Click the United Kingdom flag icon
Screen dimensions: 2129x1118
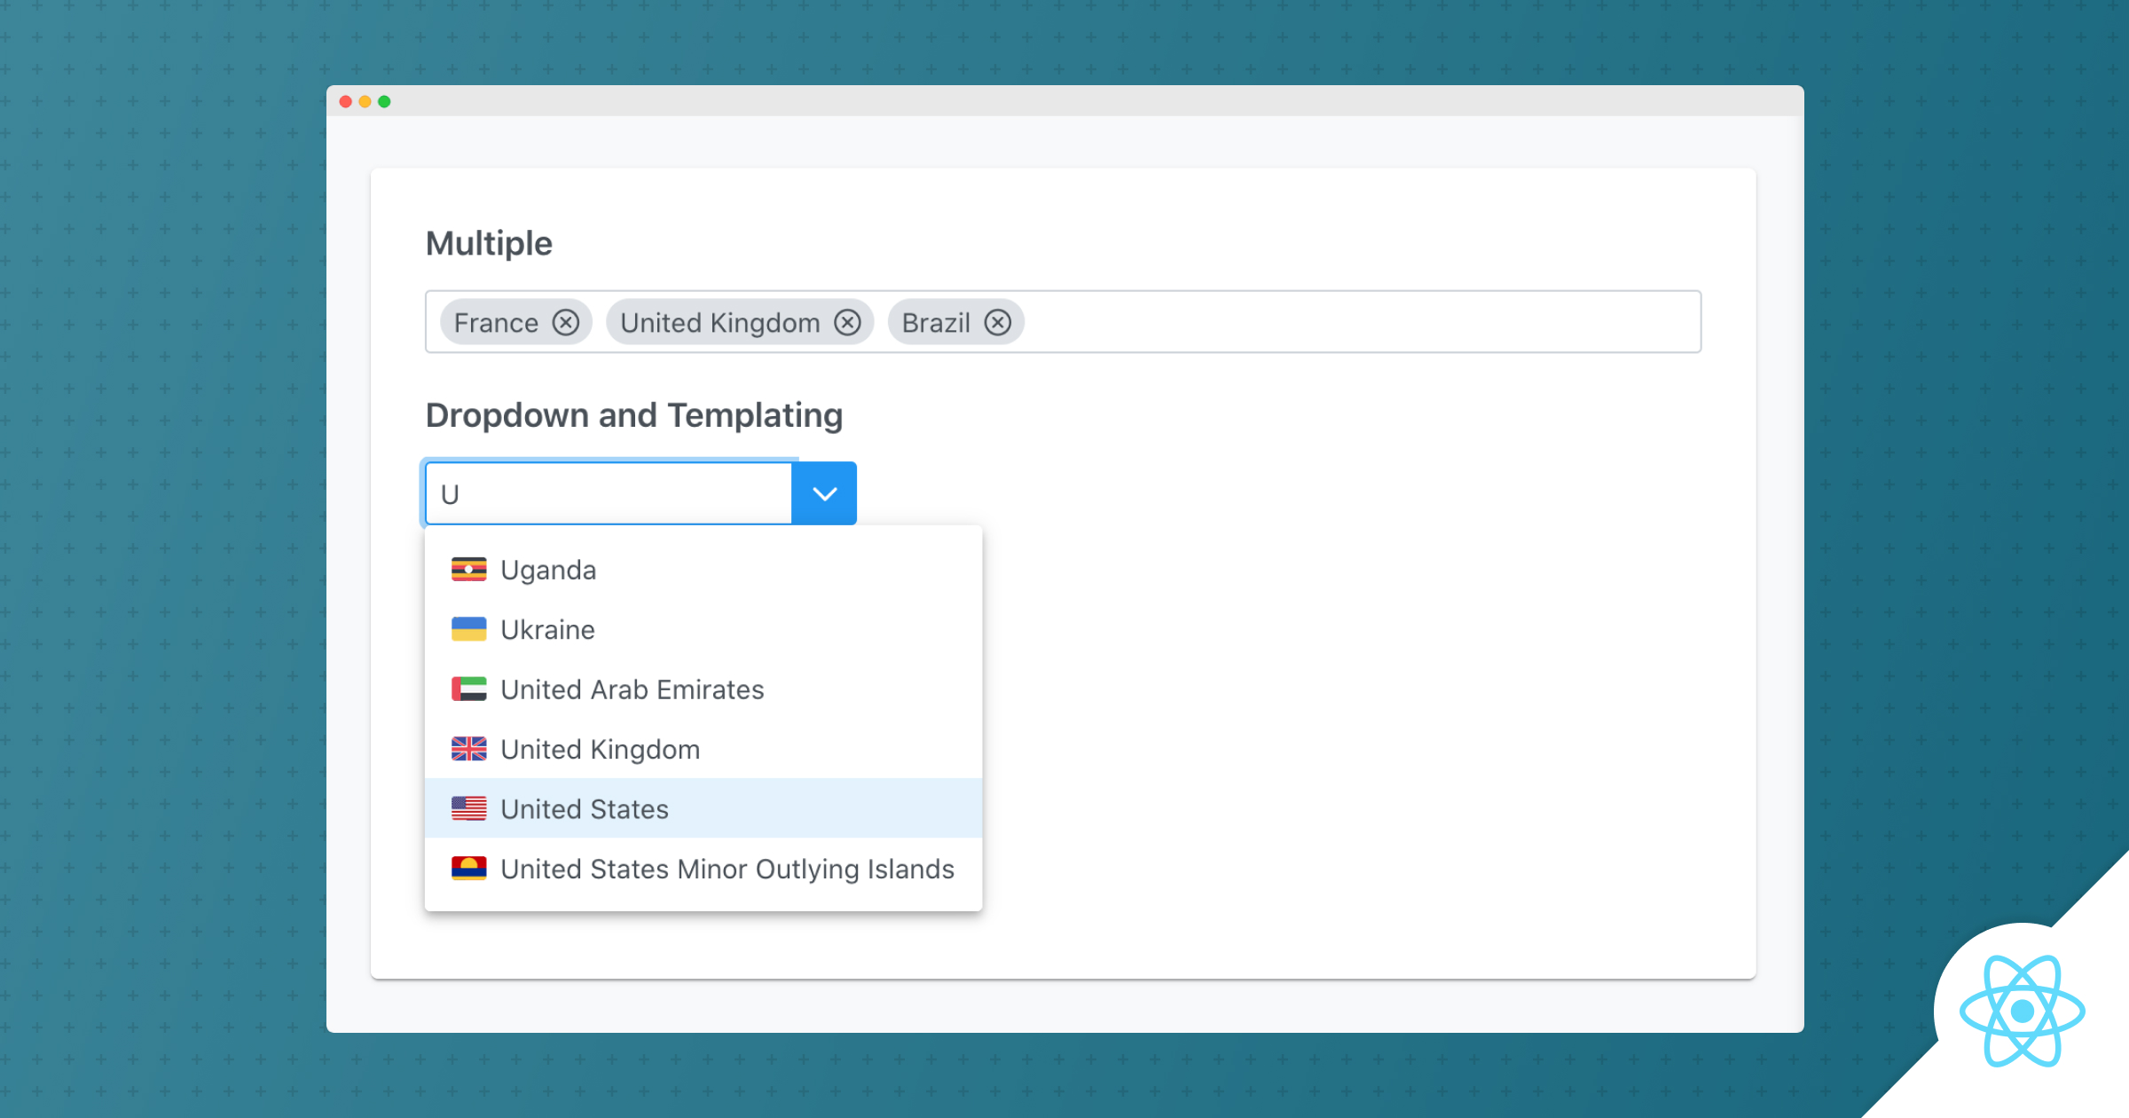(x=468, y=749)
